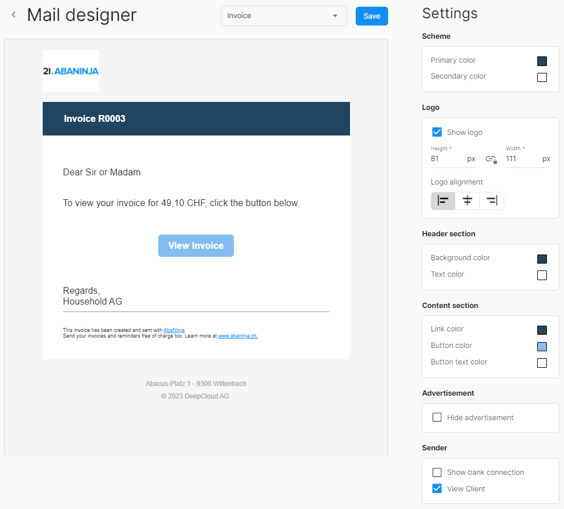Click the AbaNinja logo in mail preview
This screenshot has width=564, height=509.
[x=71, y=71]
